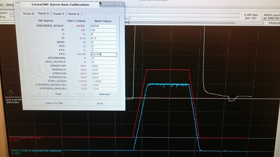Click the BIAS next value field
Viewport: 280px width, 157px height.
[103, 42]
